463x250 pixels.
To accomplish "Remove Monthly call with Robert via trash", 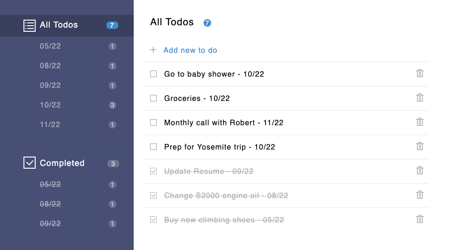I will pos(419,122).
